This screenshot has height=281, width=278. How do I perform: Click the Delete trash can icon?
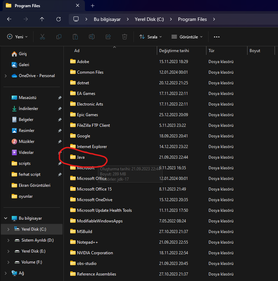coord(125,37)
